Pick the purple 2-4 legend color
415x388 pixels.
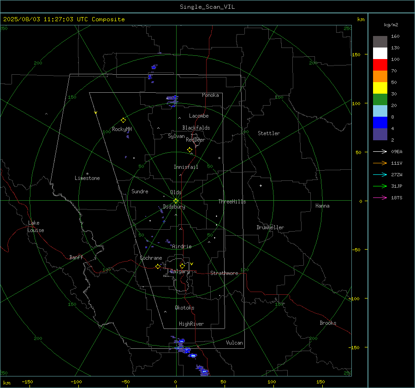point(380,134)
